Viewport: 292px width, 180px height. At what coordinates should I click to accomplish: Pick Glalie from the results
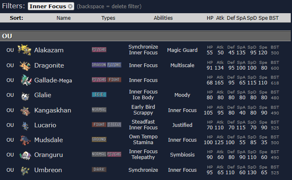pyautogui.click(x=43, y=95)
